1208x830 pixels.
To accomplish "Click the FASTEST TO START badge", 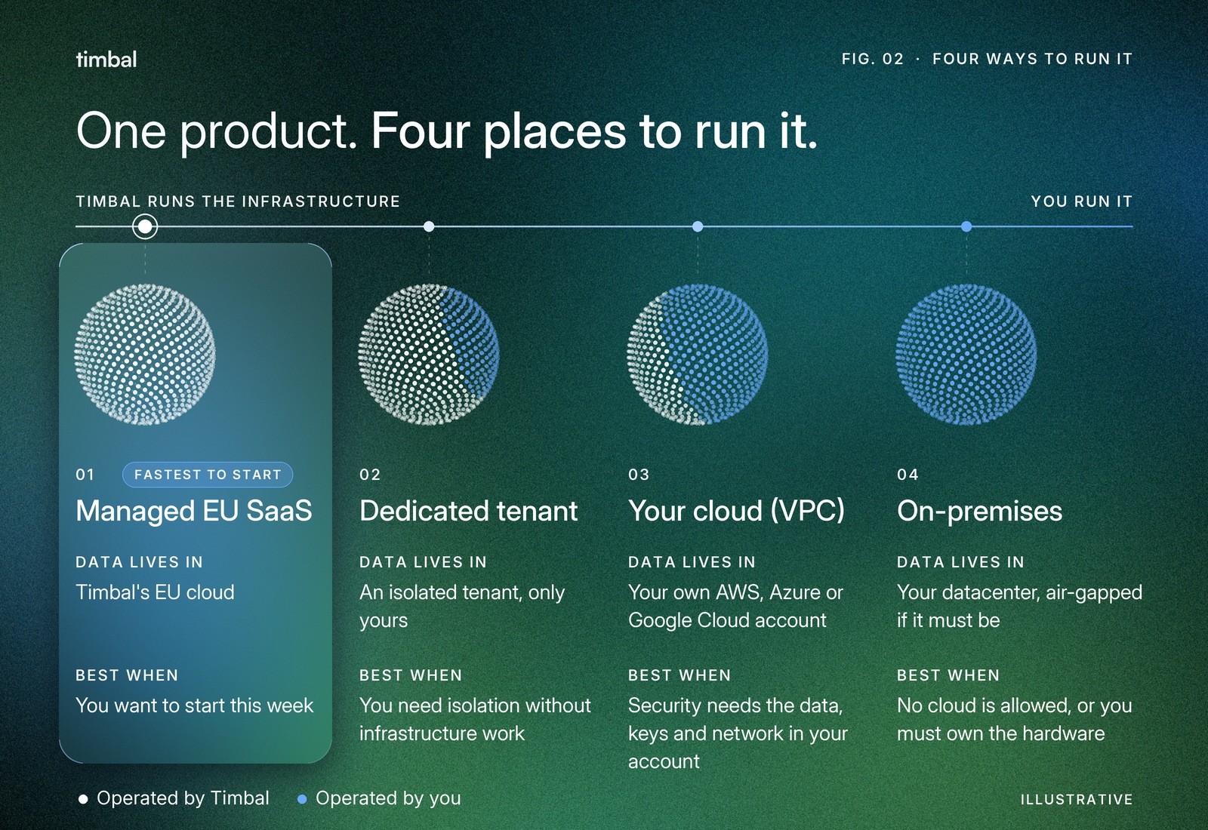I will click(208, 475).
